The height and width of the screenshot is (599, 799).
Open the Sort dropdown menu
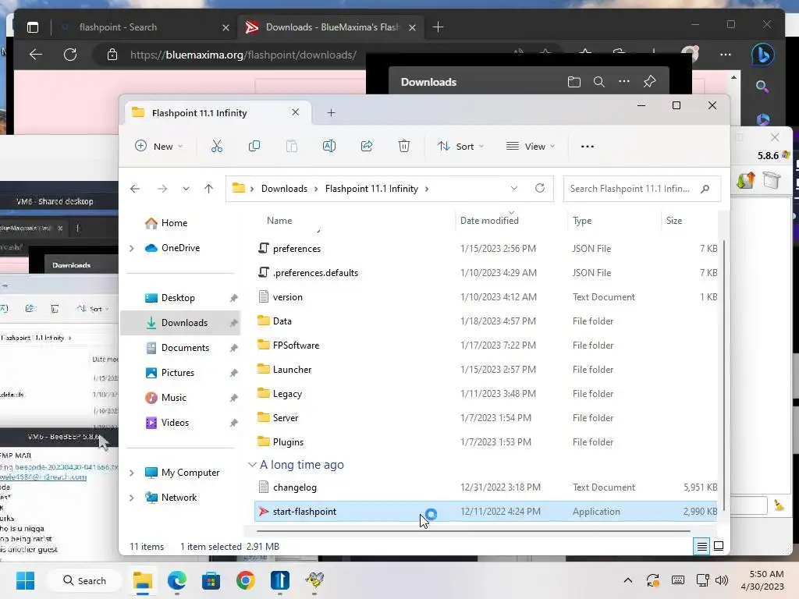point(460,146)
